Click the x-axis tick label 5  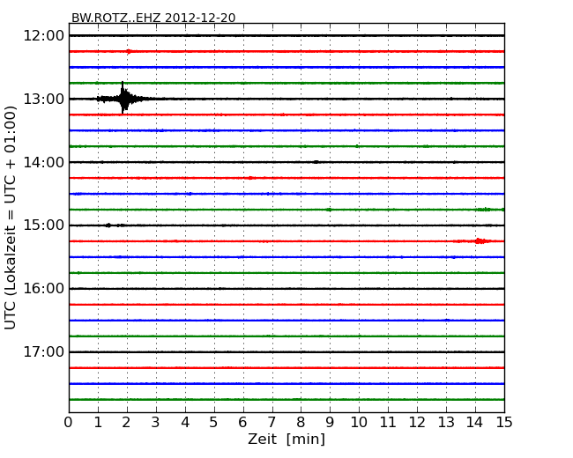pos(214,422)
